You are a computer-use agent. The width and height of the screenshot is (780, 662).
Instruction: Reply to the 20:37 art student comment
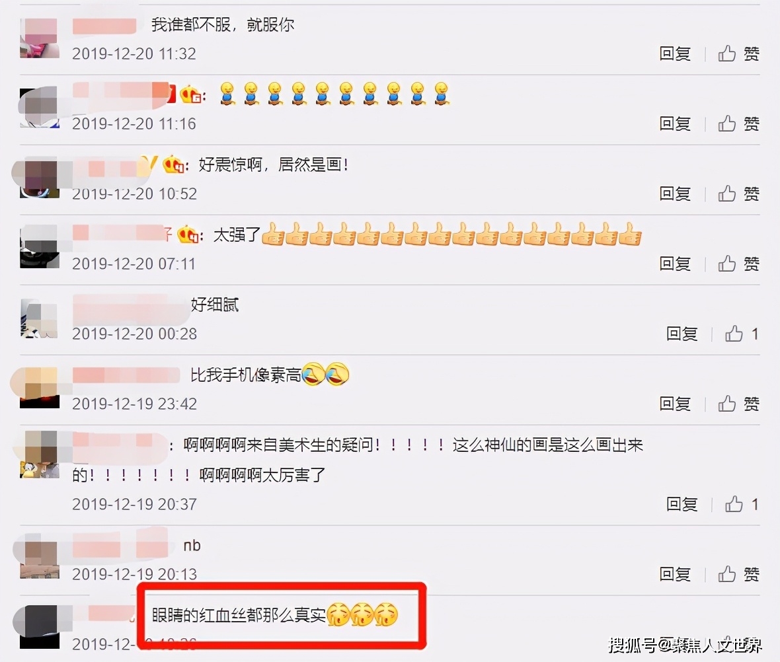tap(682, 504)
